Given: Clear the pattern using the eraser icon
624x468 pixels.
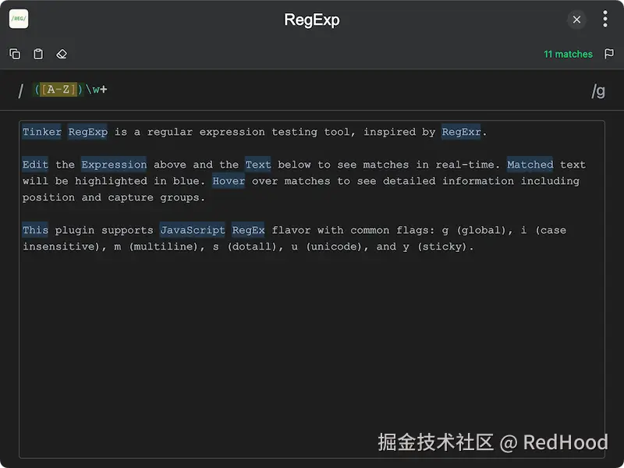Looking at the screenshot, I should click(x=62, y=54).
